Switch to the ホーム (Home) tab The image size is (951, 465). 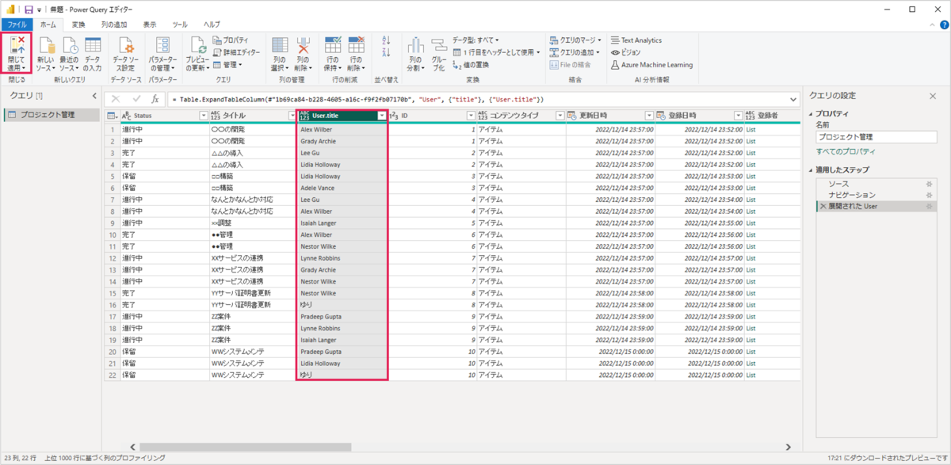click(48, 25)
